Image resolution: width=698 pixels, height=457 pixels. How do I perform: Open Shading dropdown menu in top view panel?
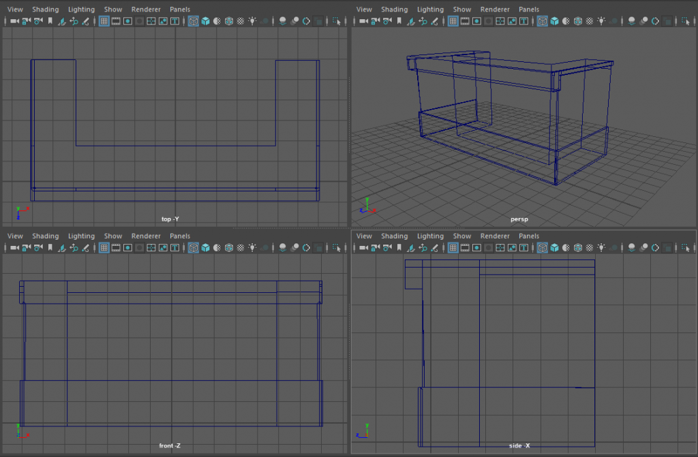[x=46, y=10]
